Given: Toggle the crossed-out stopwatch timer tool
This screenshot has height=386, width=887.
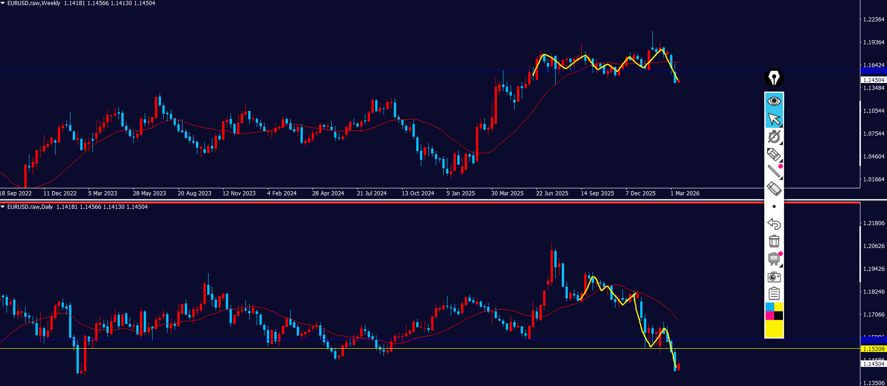Looking at the screenshot, I should [774, 137].
